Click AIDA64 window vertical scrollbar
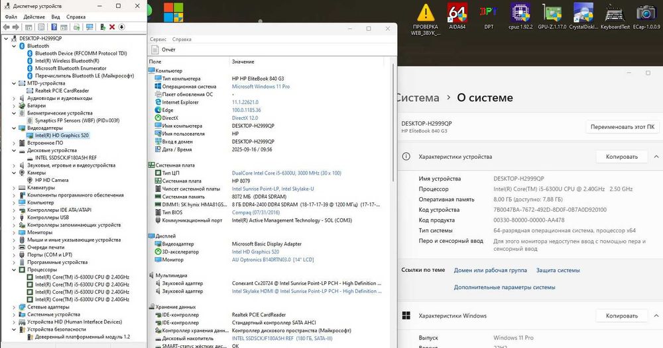Viewport: 663px width, 348px height. [x=393, y=122]
